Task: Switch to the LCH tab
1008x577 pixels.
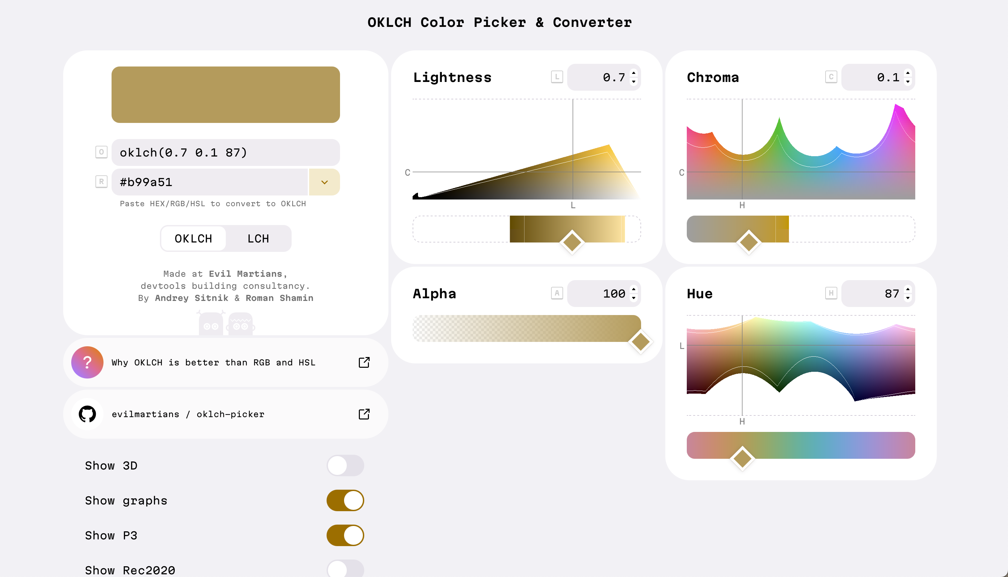Action: [258, 238]
